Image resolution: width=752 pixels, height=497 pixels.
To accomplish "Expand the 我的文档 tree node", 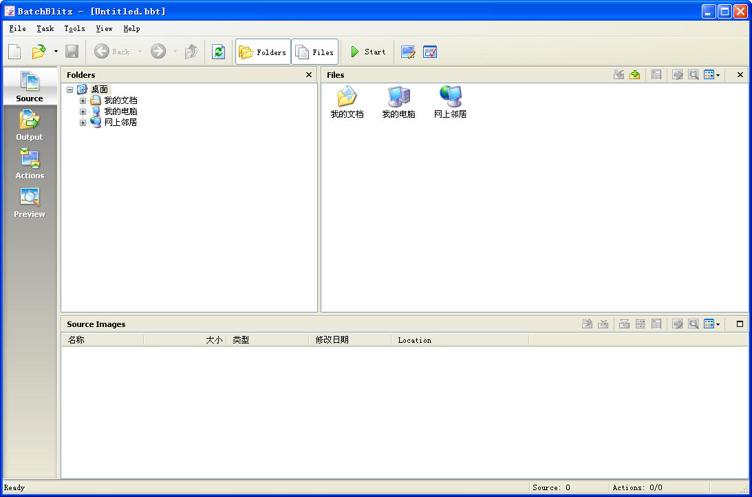I will click(83, 101).
